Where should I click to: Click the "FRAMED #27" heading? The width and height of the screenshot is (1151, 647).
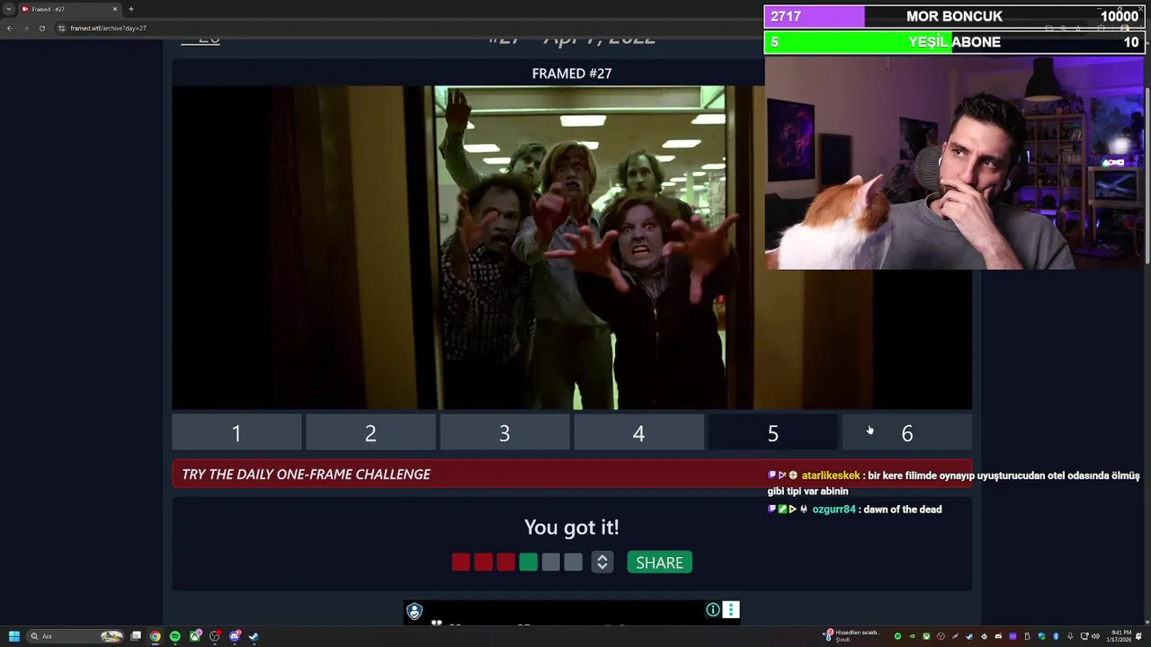[572, 74]
